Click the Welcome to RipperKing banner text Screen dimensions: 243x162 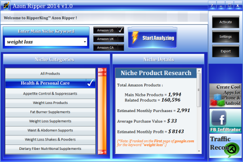(x=40, y=18)
